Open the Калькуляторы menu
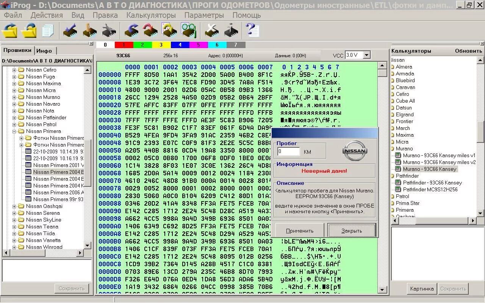The image size is (485, 303). pyautogui.click(x=151, y=15)
